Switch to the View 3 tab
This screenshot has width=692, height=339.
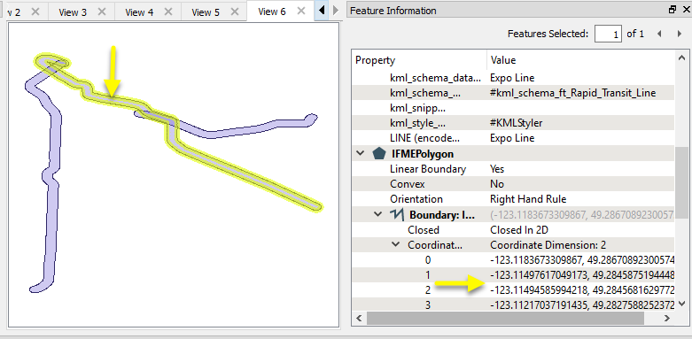tap(73, 12)
